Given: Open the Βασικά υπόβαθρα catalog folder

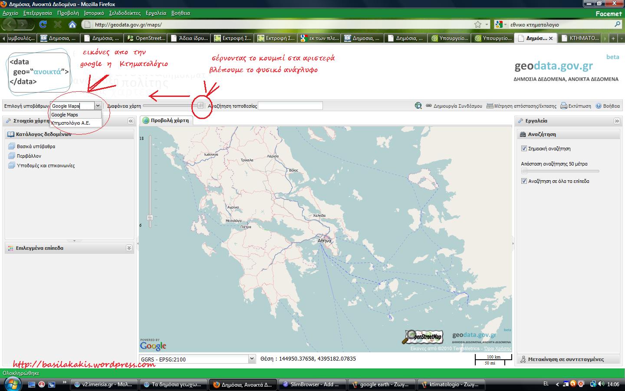Looking at the screenshot, I should [36, 146].
